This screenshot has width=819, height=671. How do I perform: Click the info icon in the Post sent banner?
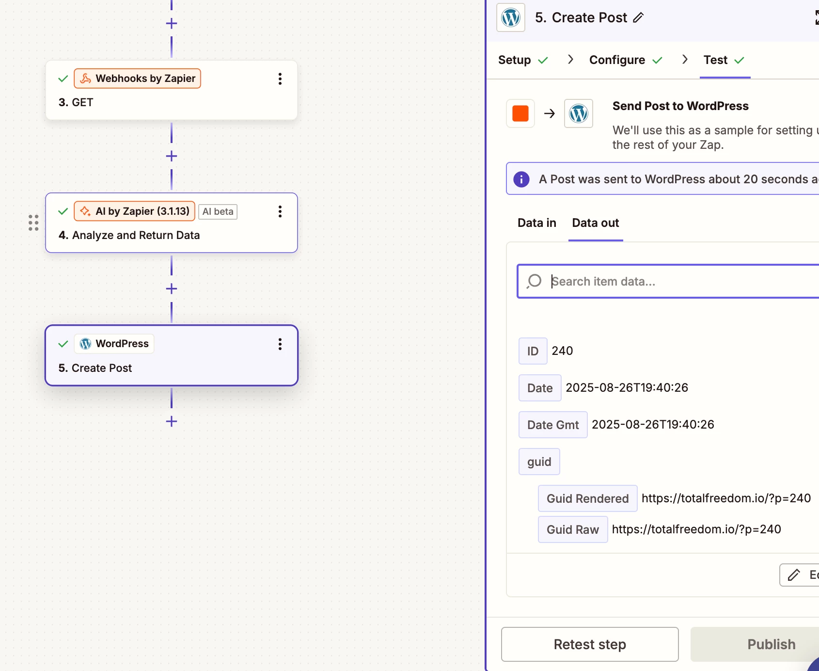tap(521, 179)
